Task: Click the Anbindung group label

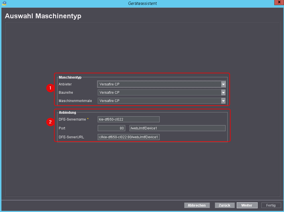Action: [67, 113]
